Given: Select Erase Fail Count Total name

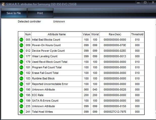Looking at the screenshot, I should coord(45,73).
